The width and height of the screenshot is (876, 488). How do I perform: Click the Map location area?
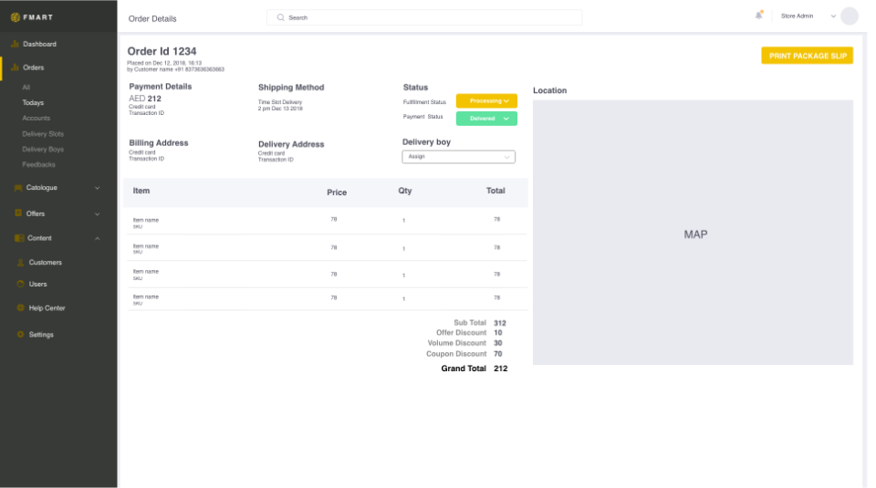coord(693,234)
